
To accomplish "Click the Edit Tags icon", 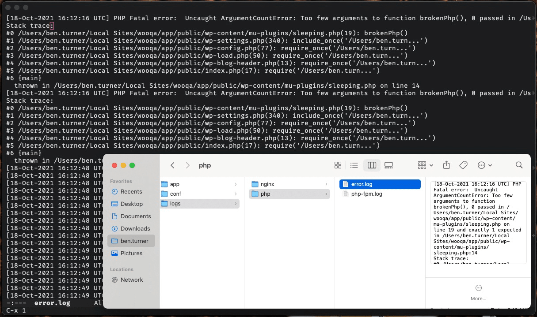I will click(x=463, y=165).
